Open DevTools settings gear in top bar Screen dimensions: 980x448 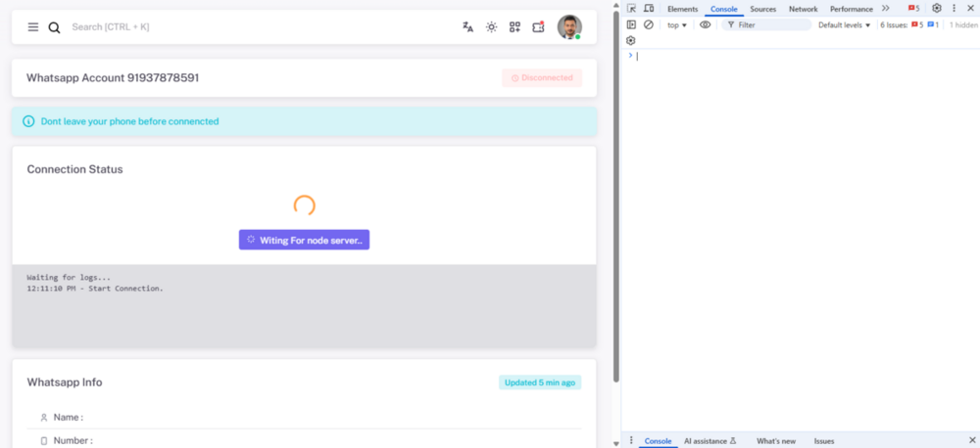point(936,9)
